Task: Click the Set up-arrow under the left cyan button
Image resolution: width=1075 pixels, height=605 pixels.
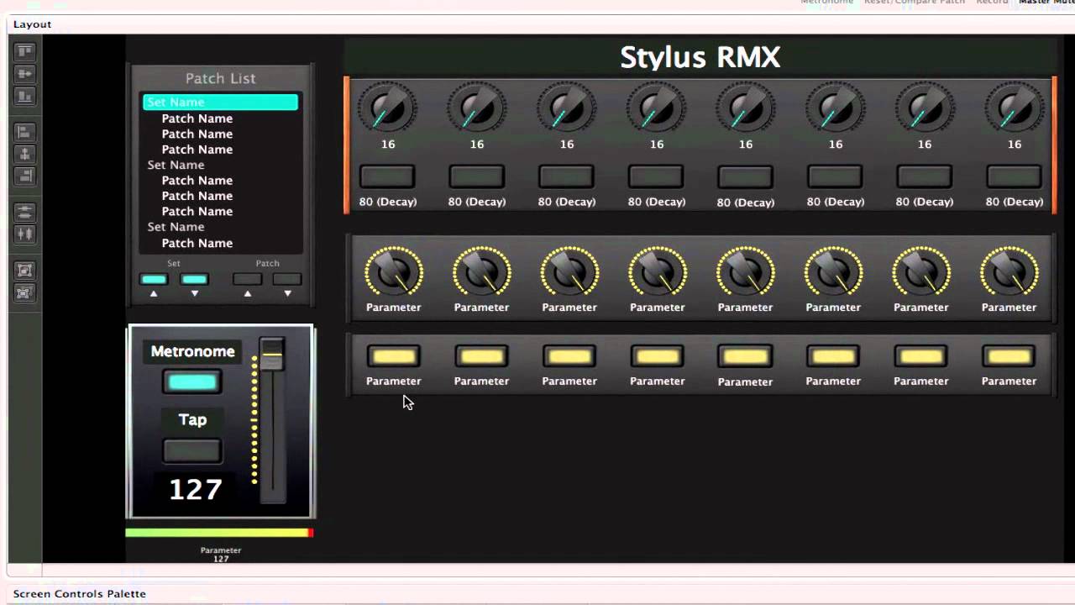Action: (x=154, y=294)
